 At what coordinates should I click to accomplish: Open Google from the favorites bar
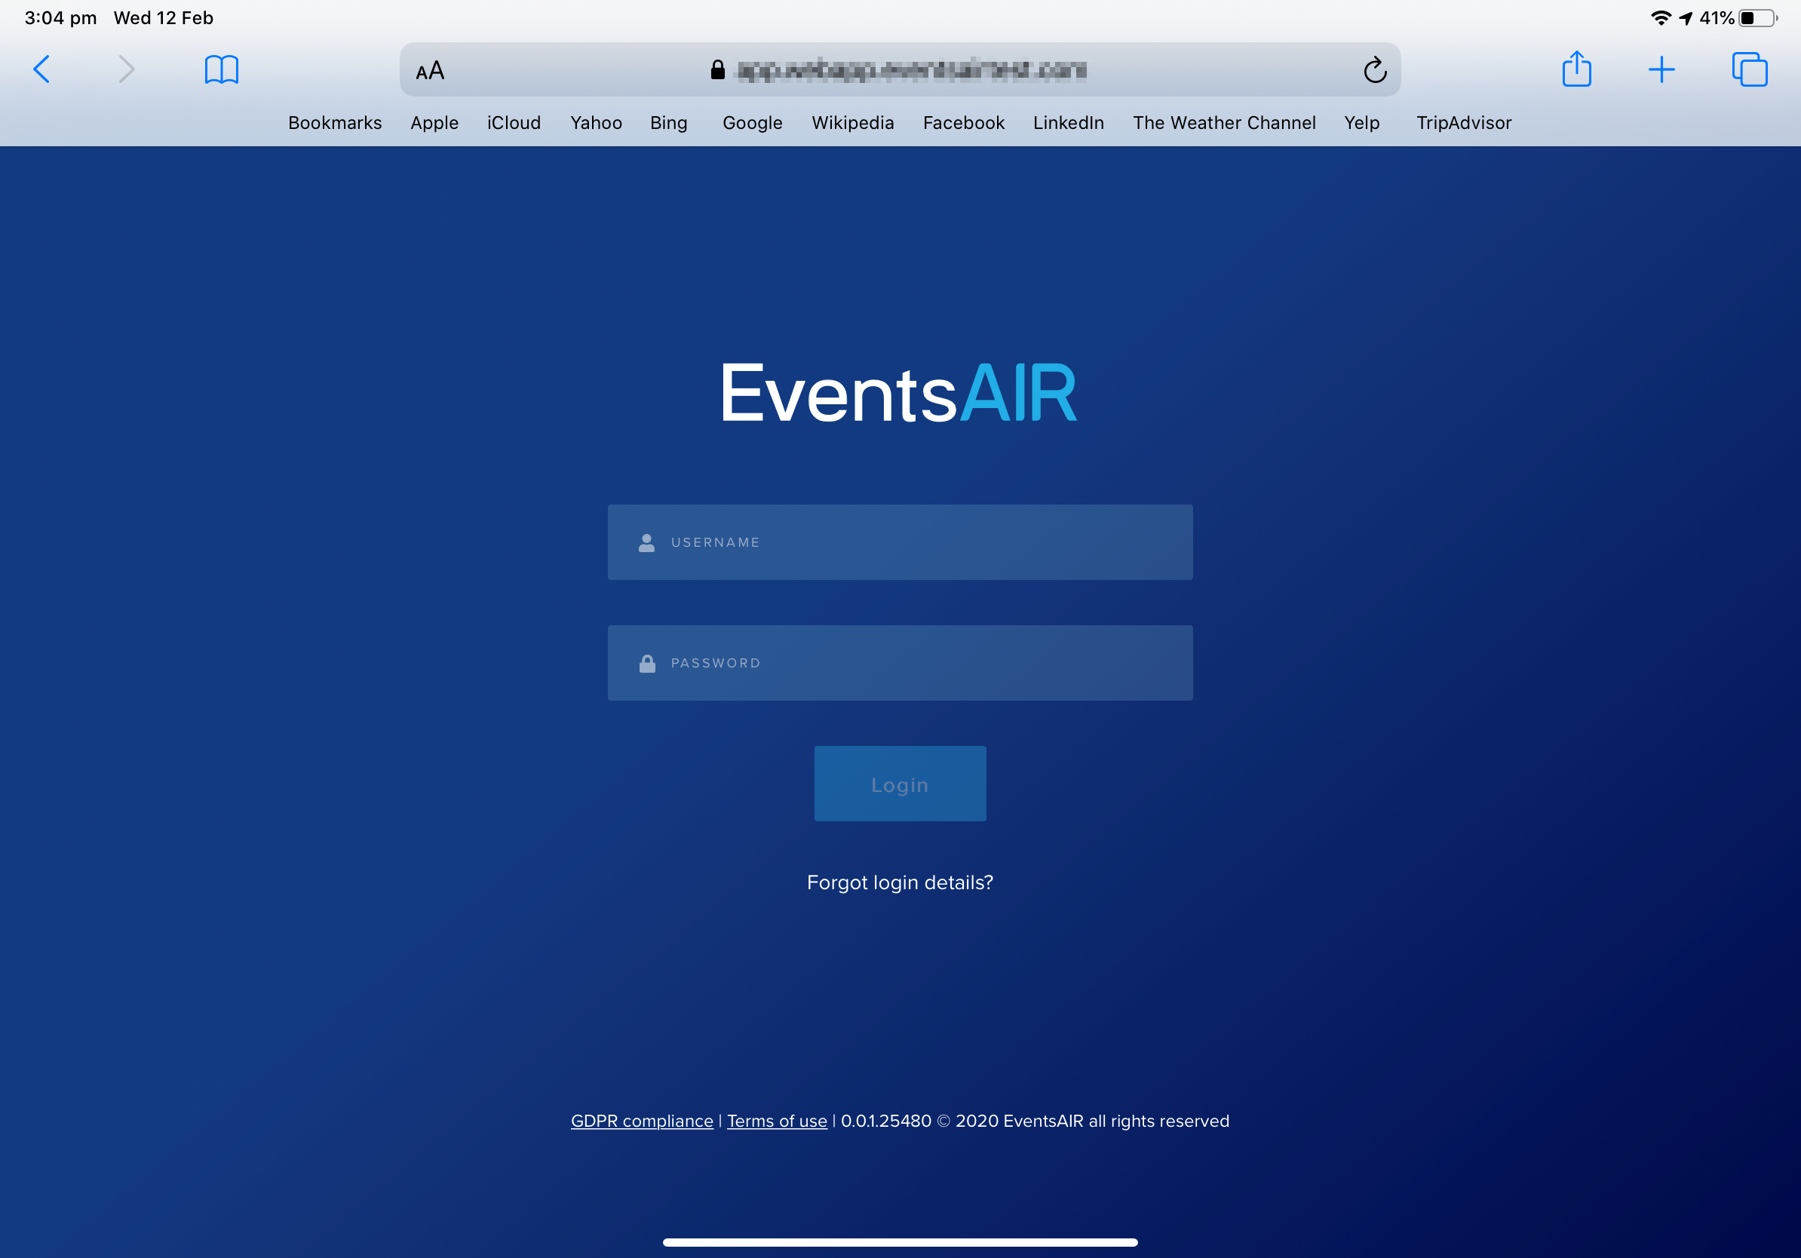[752, 123]
